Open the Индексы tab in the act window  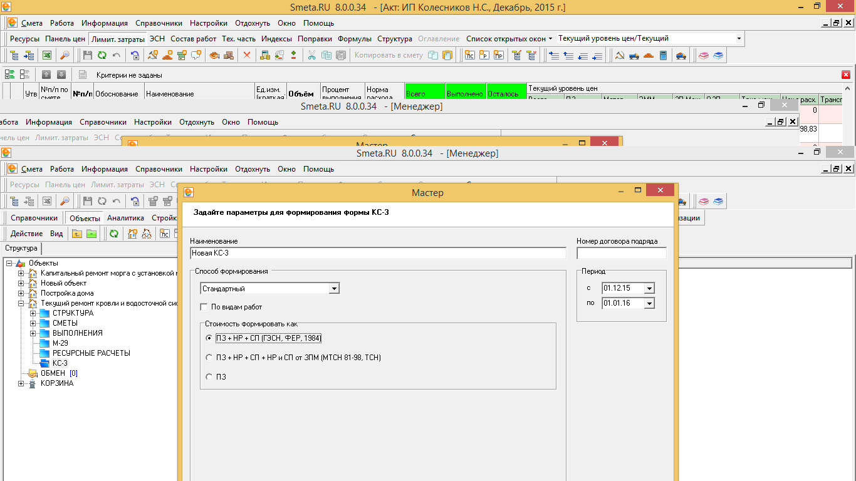click(x=276, y=39)
